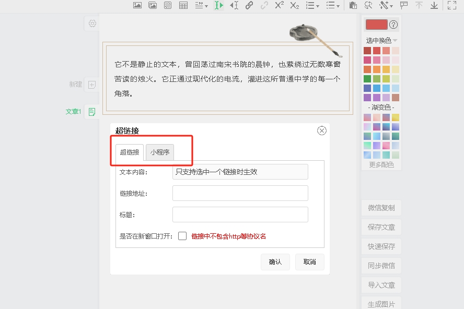464x309 pixels.
Task: Click the 链接地址 input field
Action: [240, 193]
